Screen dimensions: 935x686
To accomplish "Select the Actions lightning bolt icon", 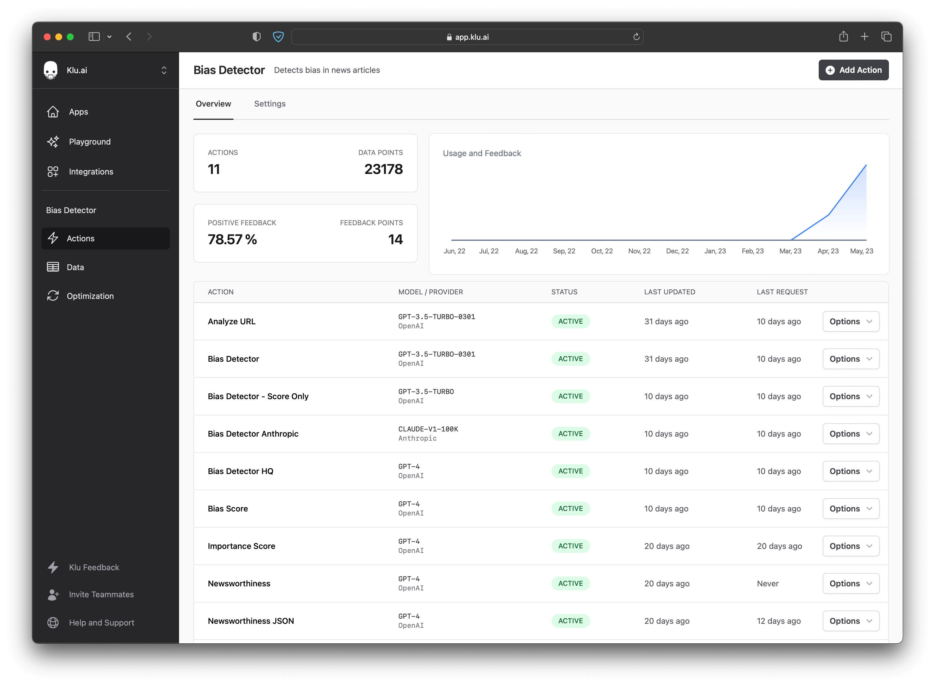I will [53, 238].
